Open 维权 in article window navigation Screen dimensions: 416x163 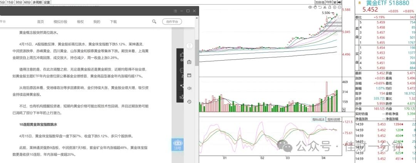point(80,21)
